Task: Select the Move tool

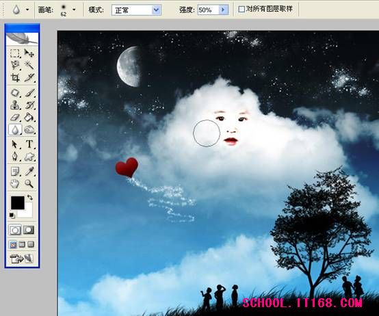Action: 29,53
